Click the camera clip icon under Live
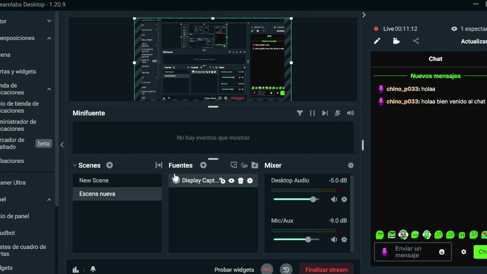 pyautogui.click(x=396, y=41)
